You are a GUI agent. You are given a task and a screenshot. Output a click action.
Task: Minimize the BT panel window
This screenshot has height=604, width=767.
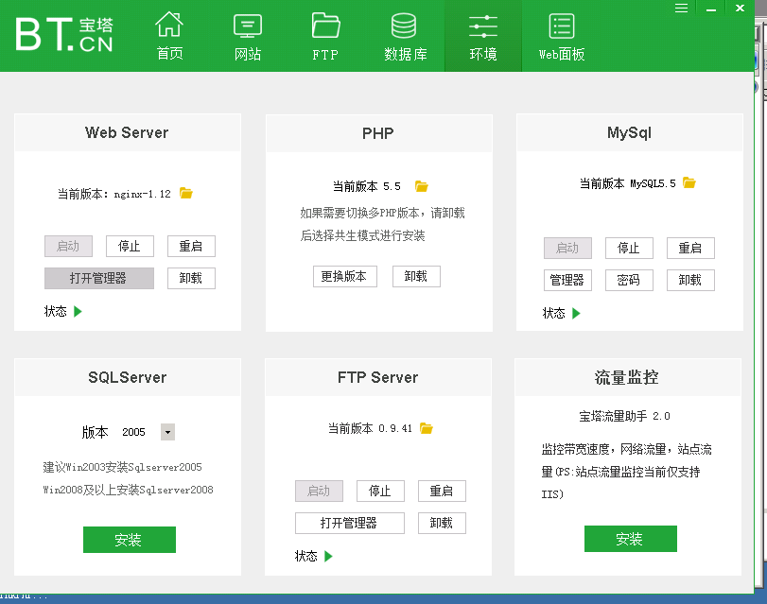711,9
